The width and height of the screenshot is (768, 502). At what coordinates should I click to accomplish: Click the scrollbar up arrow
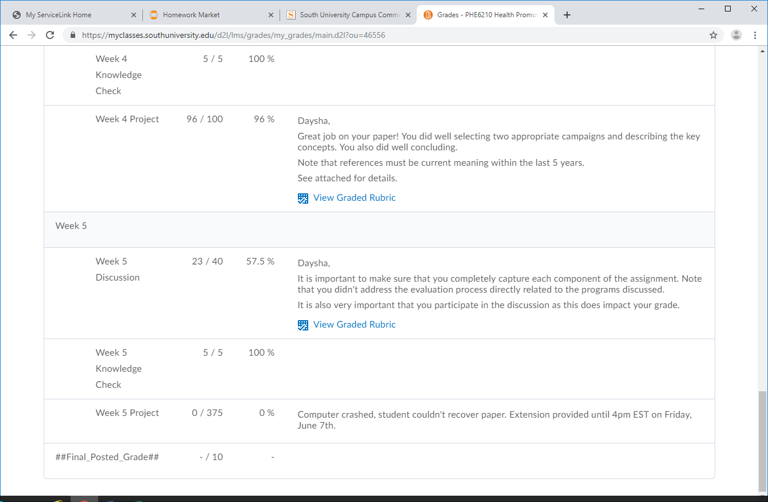pyautogui.click(x=762, y=50)
